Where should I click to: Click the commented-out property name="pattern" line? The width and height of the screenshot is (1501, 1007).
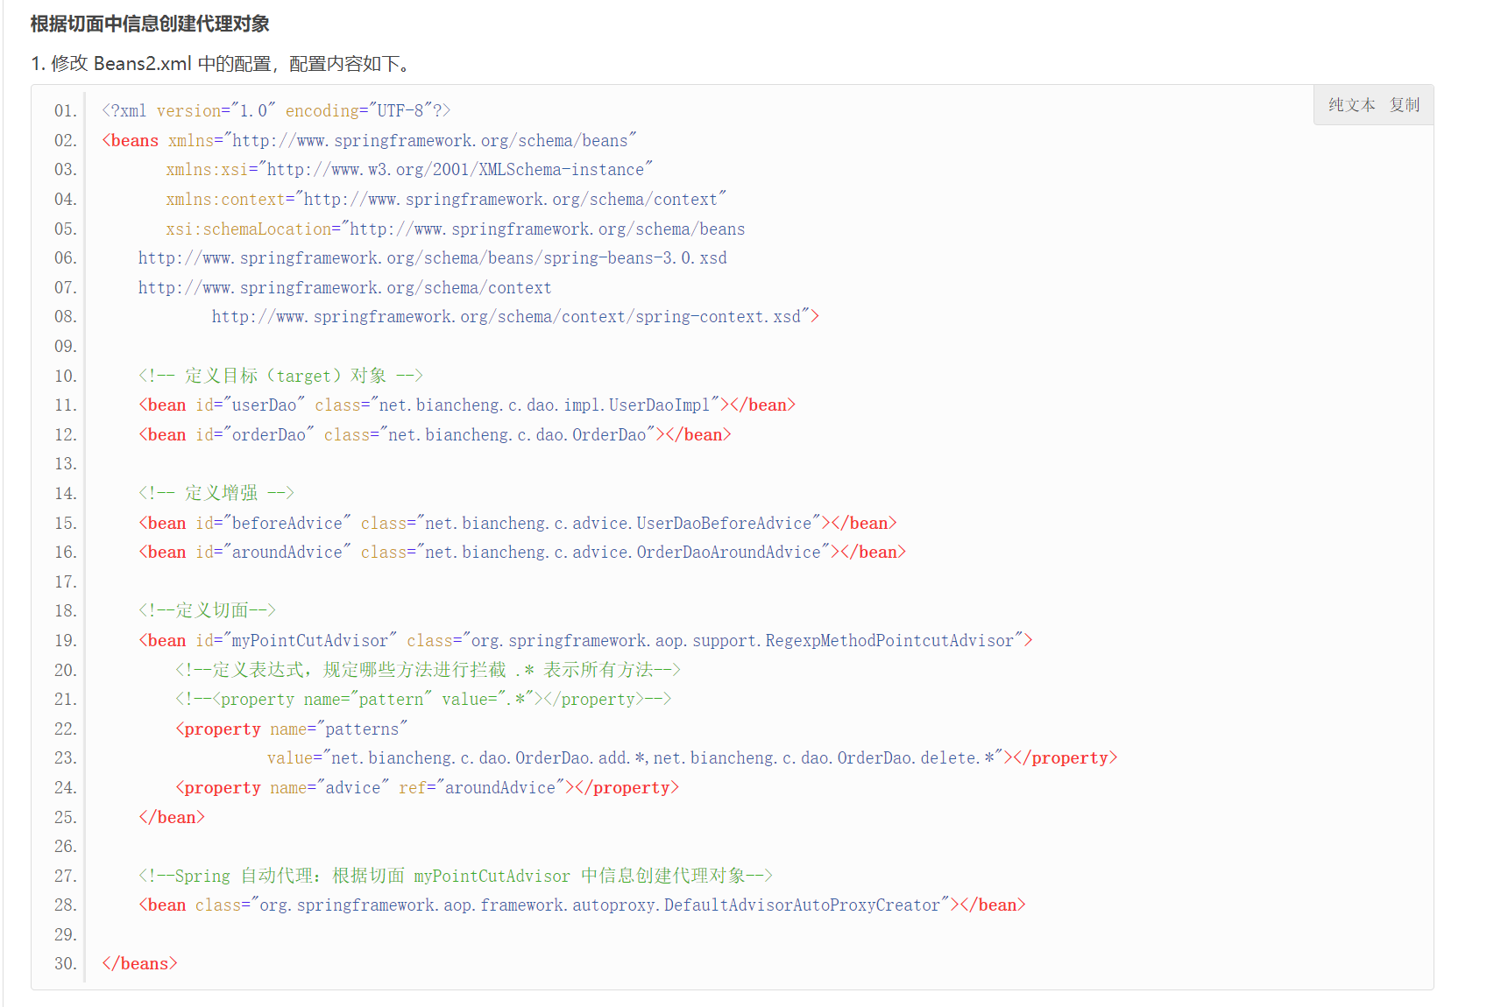coord(423,699)
